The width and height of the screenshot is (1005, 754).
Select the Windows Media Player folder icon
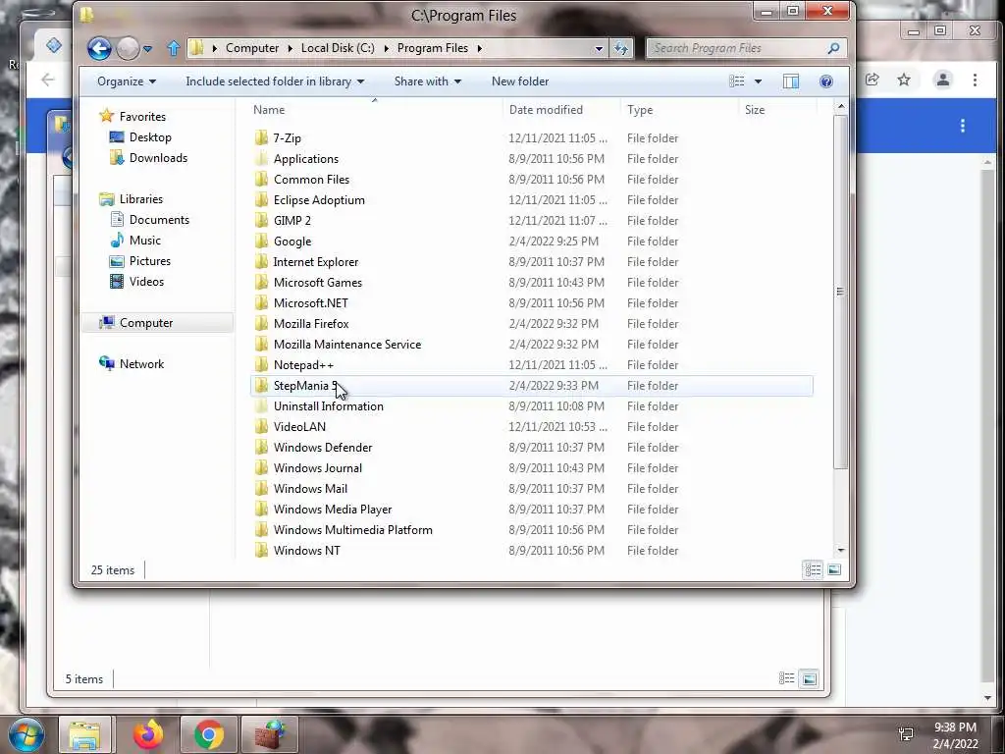click(261, 510)
